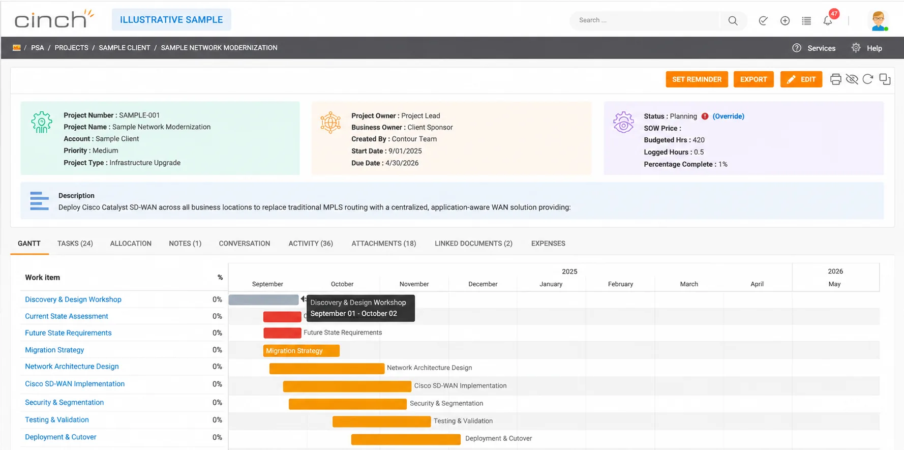Open the NOTES (1) tab
Screen dimensions: 904x450
tap(185, 243)
